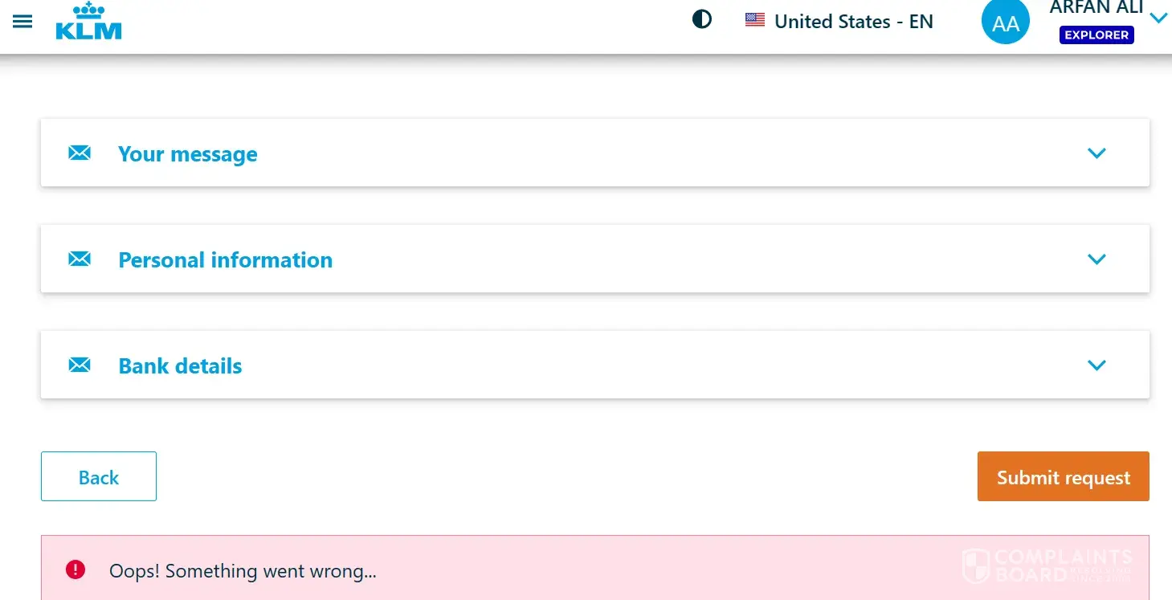1172x600 pixels.
Task: Click the United States flag icon
Action: point(754,20)
